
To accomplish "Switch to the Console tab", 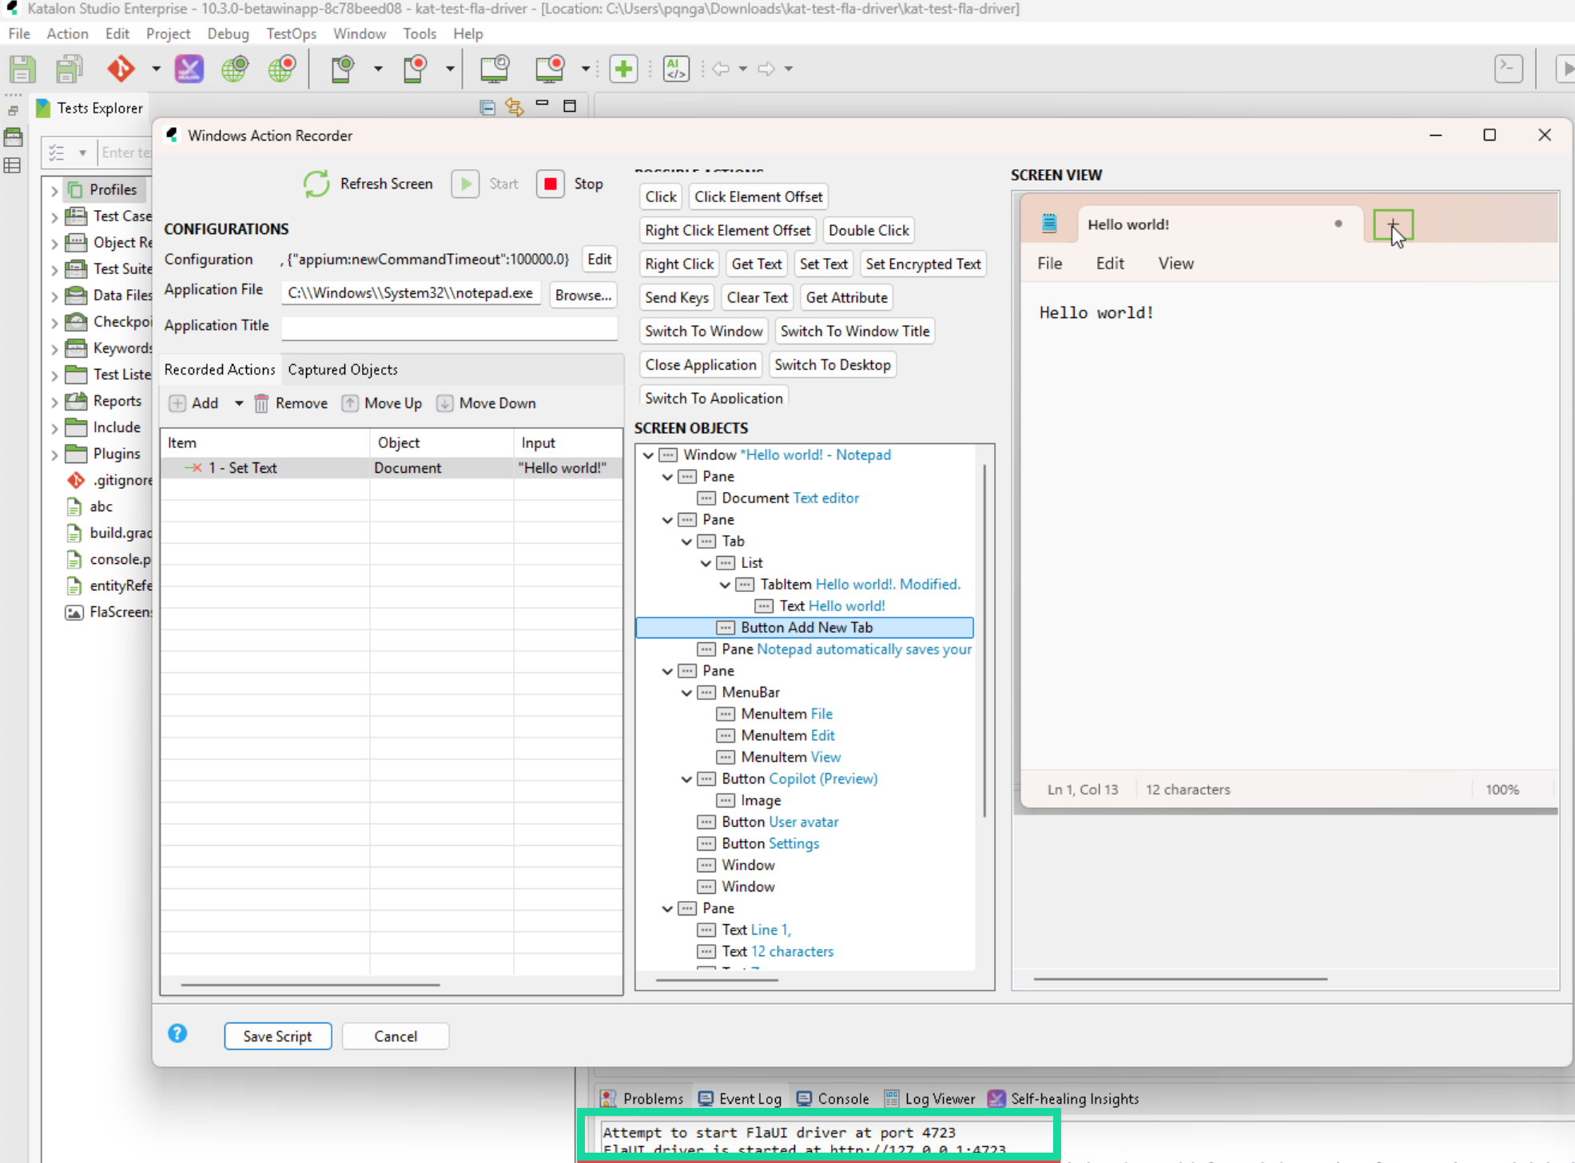I will [833, 1099].
